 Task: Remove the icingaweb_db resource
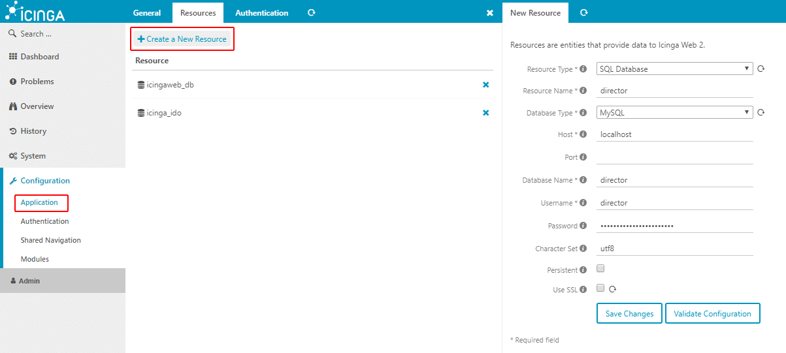coord(485,85)
